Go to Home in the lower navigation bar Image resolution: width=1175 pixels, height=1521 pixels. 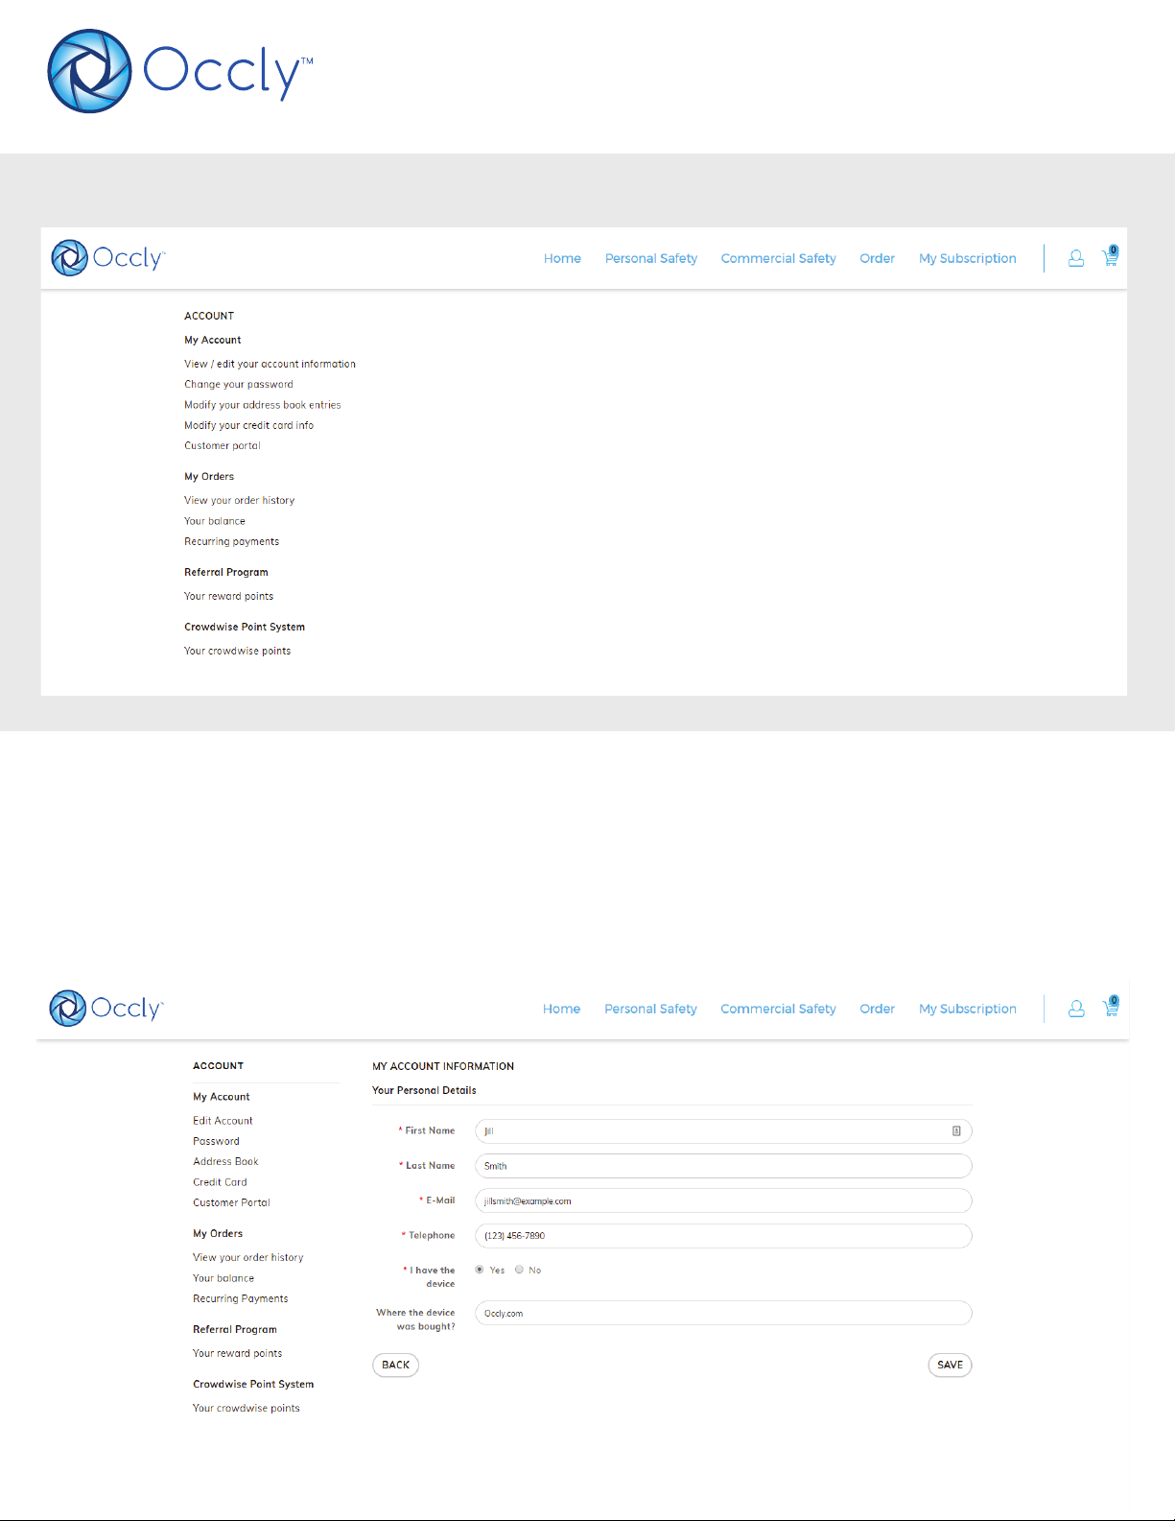pos(562,1009)
